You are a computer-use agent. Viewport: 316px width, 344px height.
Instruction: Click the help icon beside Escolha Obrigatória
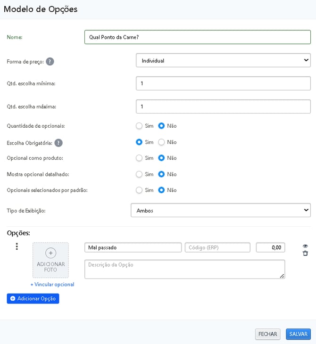[58, 142]
